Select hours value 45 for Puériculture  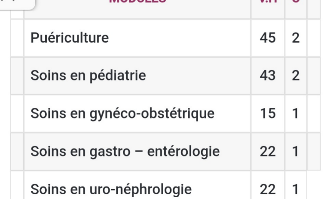pos(268,38)
